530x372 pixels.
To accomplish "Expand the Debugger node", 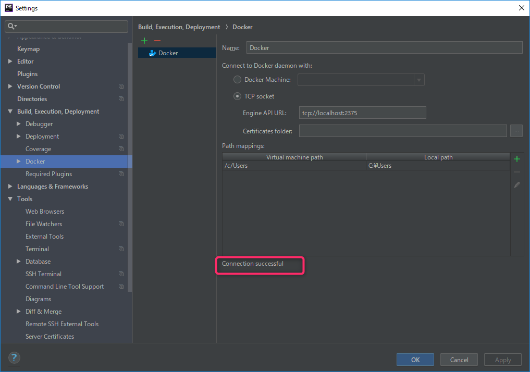I will coord(19,123).
